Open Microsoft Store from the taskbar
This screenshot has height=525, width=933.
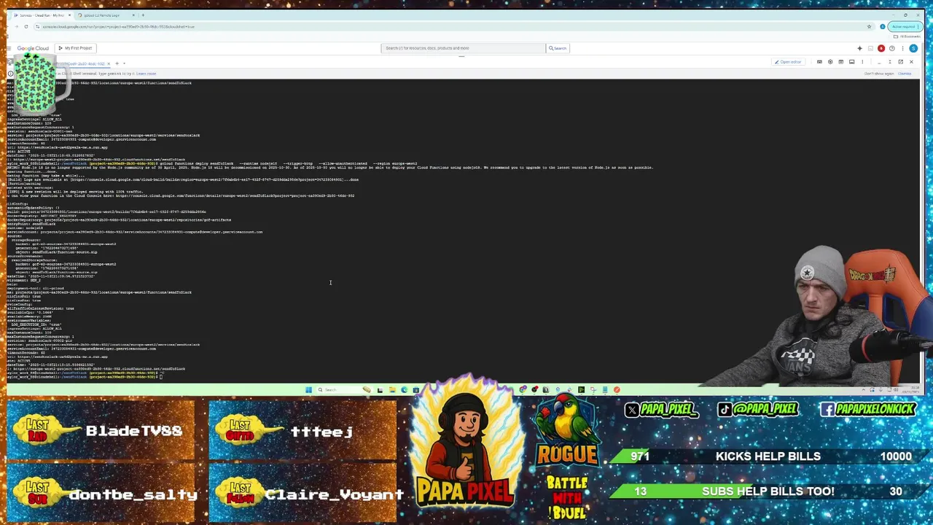(416, 389)
